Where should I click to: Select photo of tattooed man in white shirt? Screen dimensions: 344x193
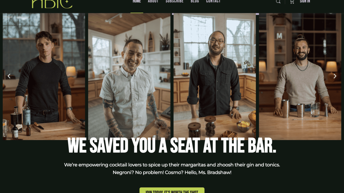(x=129, y=76)
